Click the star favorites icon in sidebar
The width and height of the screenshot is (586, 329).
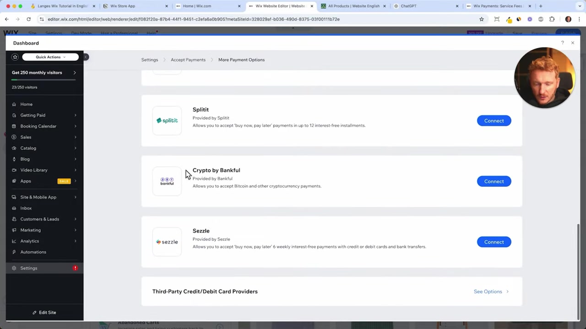(15, 57)
